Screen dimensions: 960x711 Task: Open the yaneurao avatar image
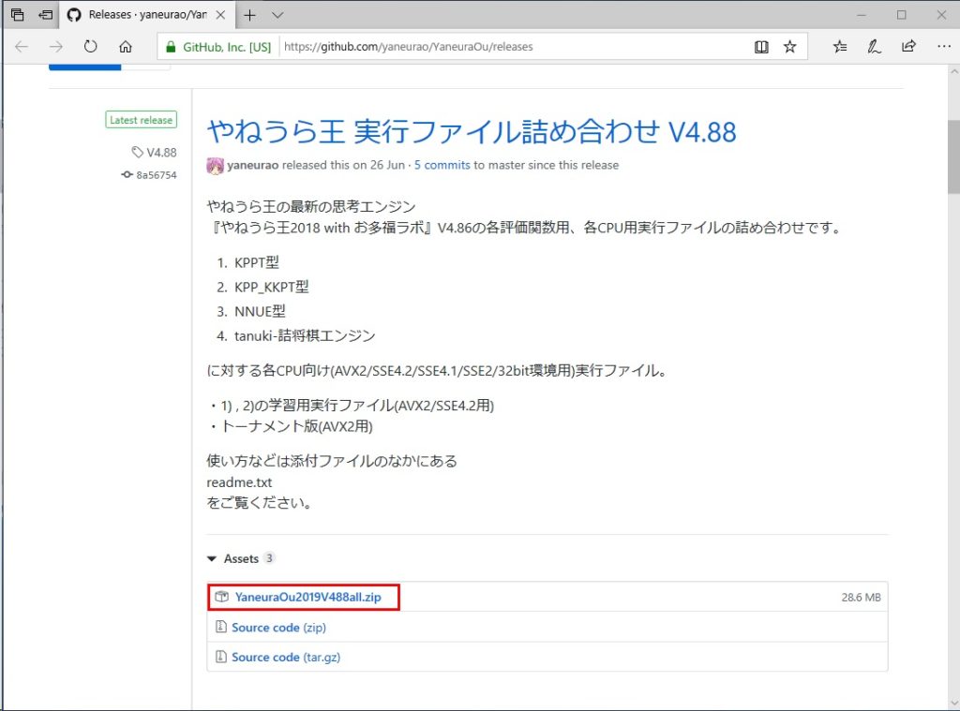pyautogui.click(x=215, y=166)
